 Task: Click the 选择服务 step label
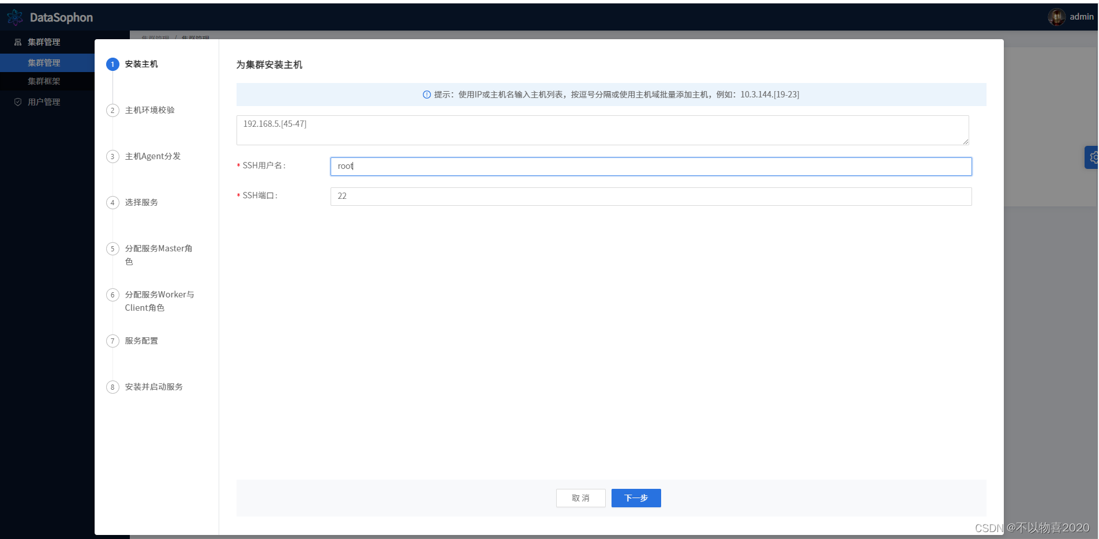141,202
